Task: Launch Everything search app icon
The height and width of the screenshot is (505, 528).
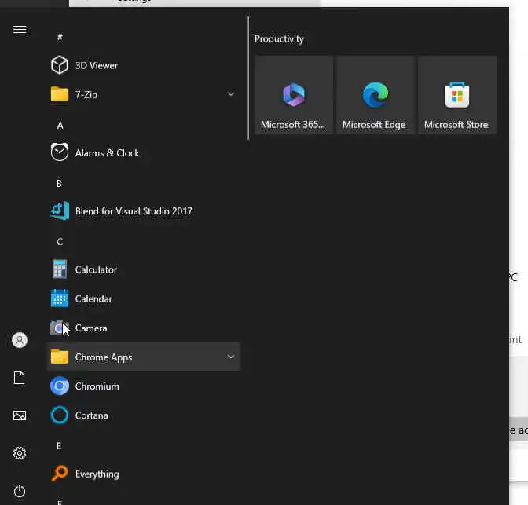Action: tap(60, 474)
